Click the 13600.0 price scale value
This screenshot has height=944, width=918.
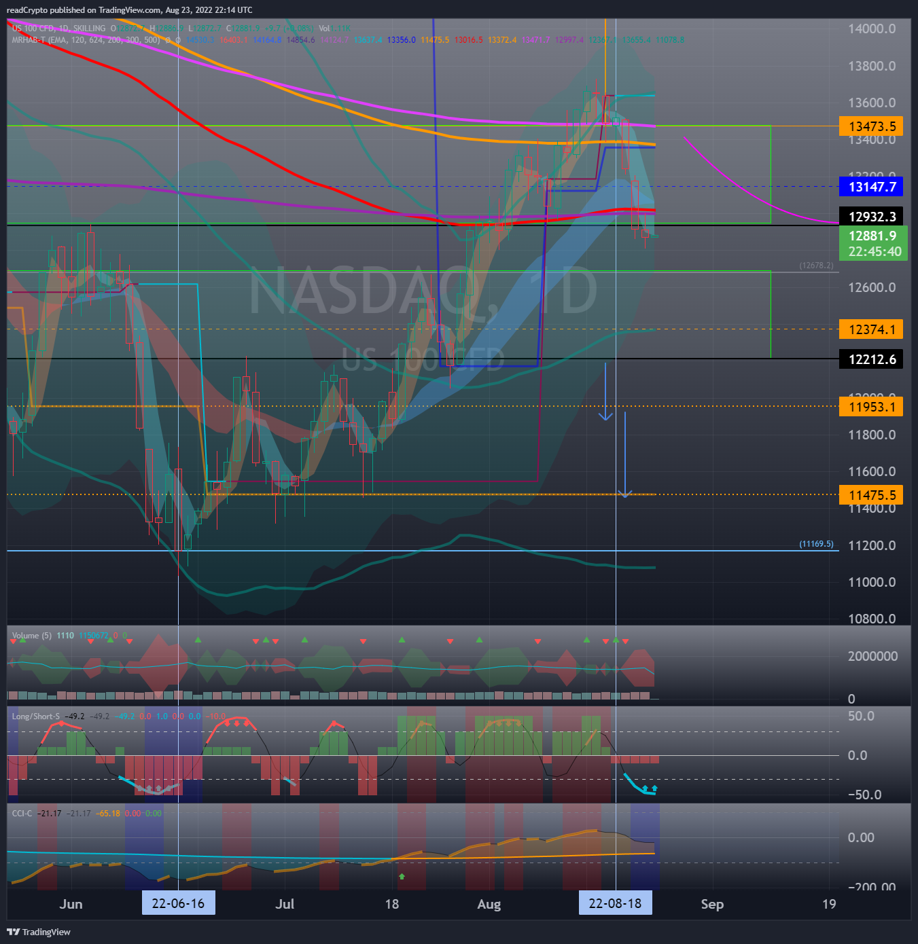tap(872, 103)
